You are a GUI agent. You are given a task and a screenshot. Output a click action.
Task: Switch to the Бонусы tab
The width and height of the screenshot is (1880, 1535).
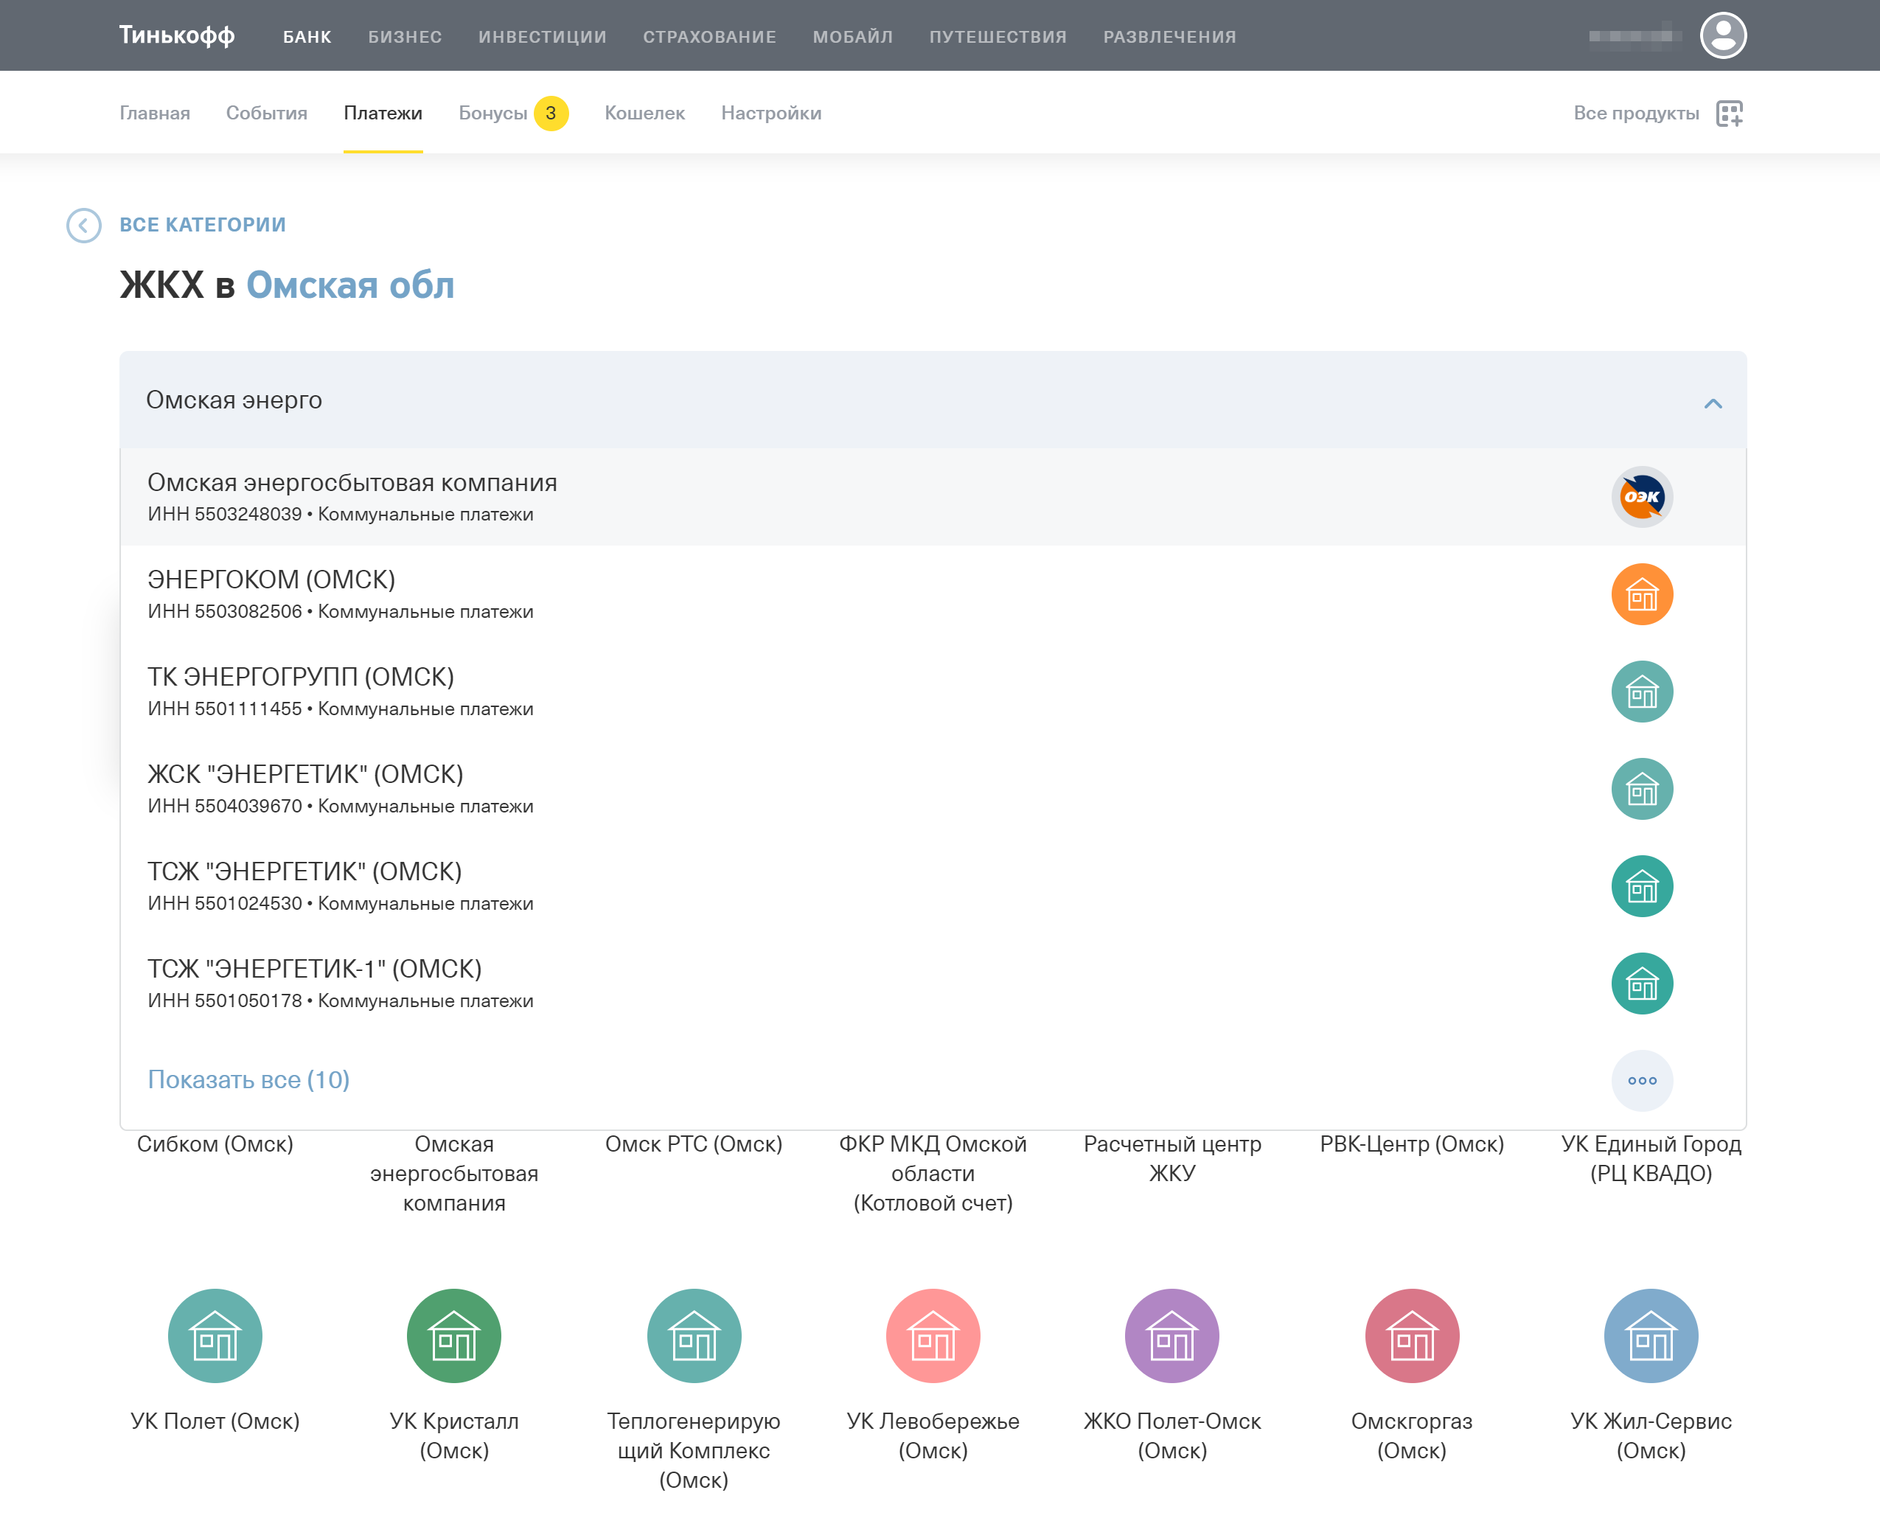coord(492,114)
